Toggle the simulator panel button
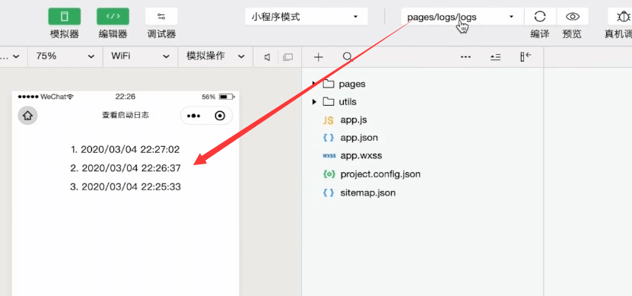The height and width of the screenshot is (296, 632). pos(65,17)
